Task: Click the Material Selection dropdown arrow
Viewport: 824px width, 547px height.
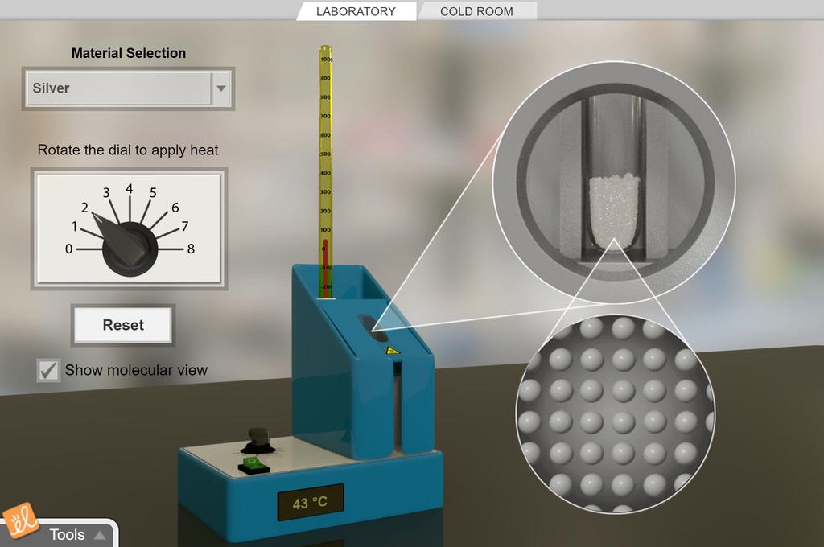Action: (221, 88)
